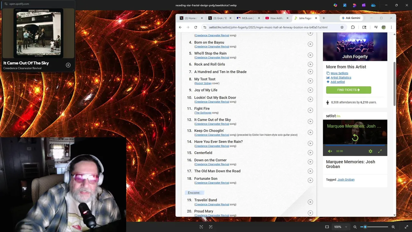Click the scan text icon in photo viewer

[x=211, y=227]
